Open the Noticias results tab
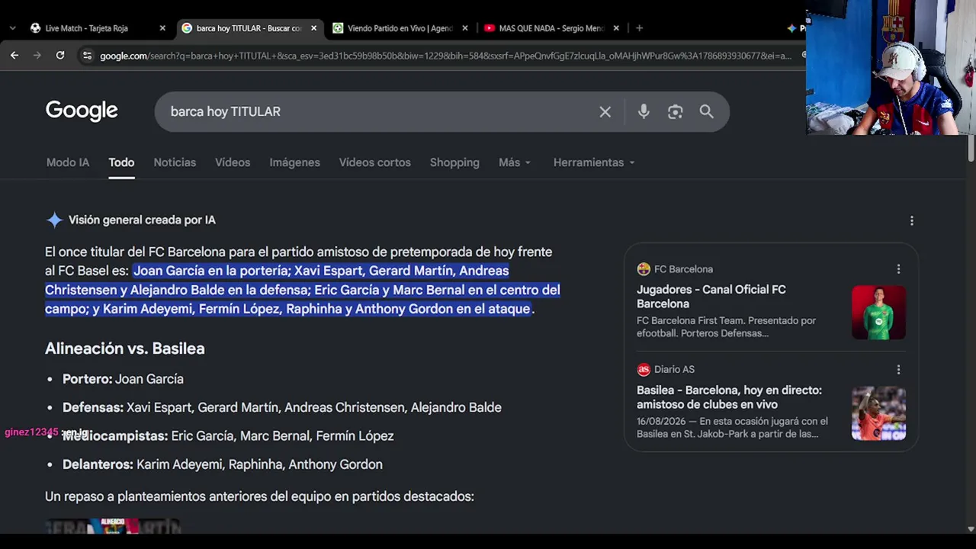The width and height of the screenshot is (976, 549). 175,162
